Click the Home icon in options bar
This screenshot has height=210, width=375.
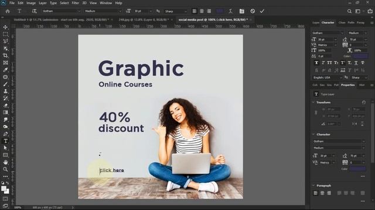[8, 11]
